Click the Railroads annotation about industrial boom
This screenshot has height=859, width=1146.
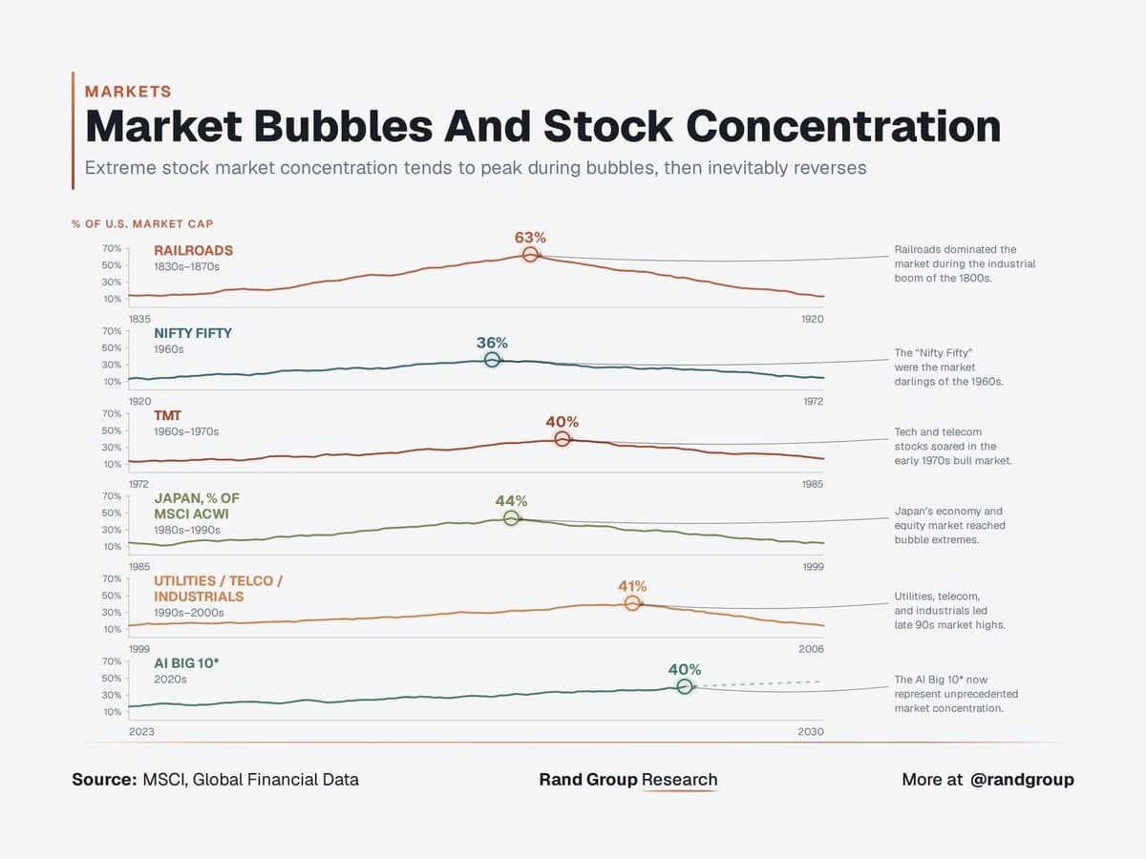(965, 263)
